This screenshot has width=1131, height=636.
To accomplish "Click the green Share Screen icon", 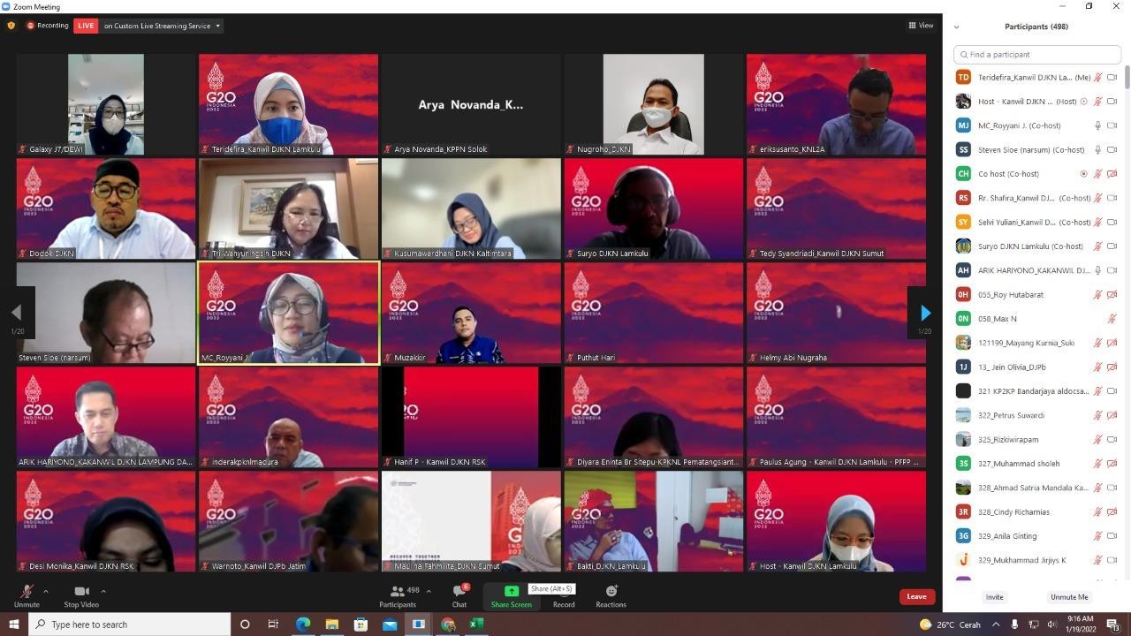I will [512, 591].
